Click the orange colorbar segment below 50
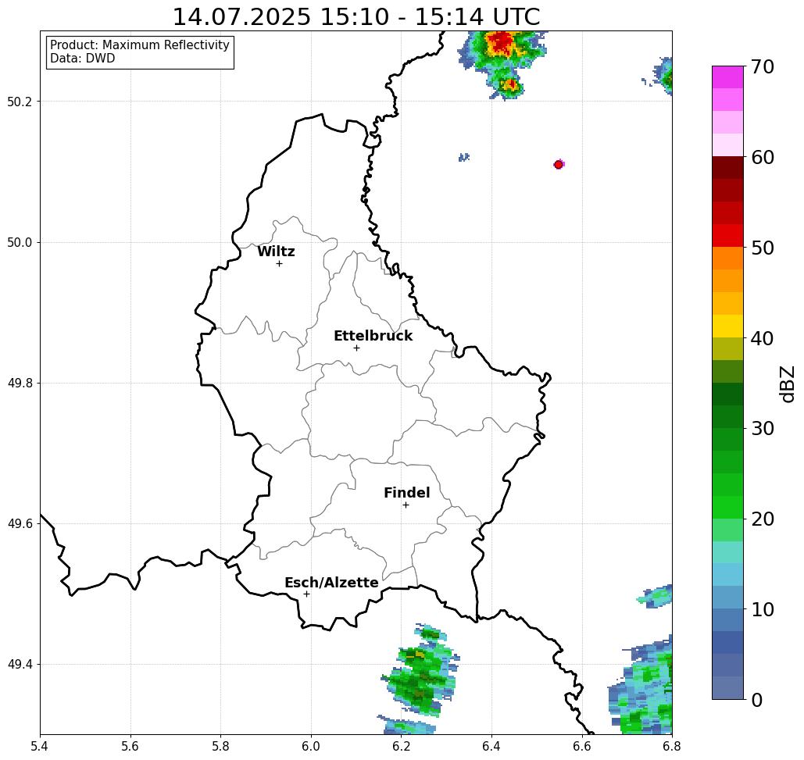The image size is (804, 760). pyautogui.click(x=727, y=259)
